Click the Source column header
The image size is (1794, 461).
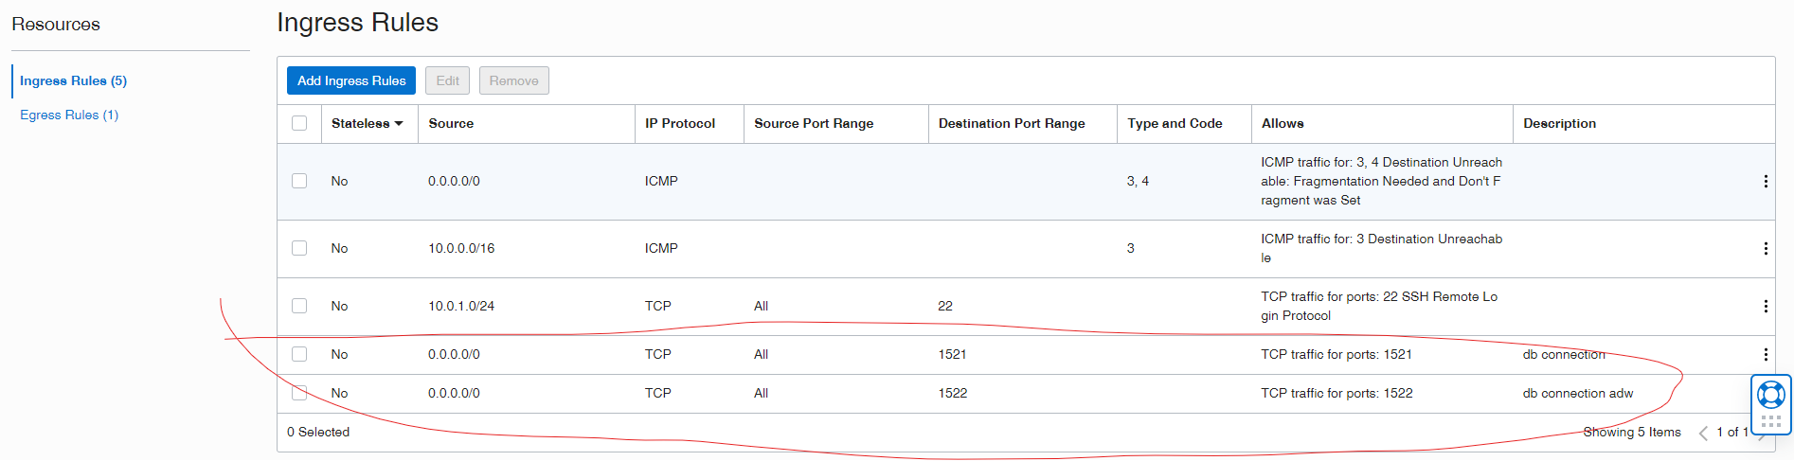pyautogui.click(x=451, y=123)
